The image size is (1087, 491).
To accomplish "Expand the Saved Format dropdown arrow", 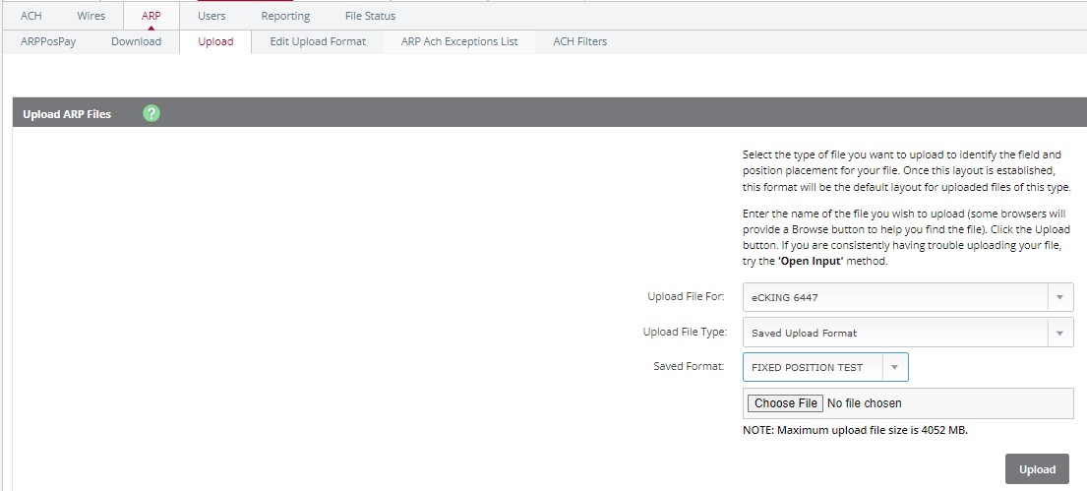I will click(x=895, y=368).
